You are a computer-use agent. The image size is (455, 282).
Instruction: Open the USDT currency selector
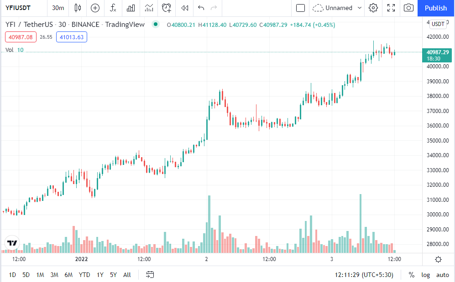[x=438, y=24]
